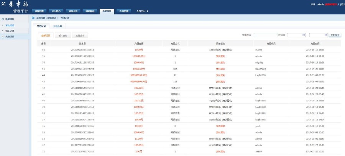This screenshot has height=156, width=345.
Task: Open the 网站基础 top navigation tab
Action: click(90, 11)
